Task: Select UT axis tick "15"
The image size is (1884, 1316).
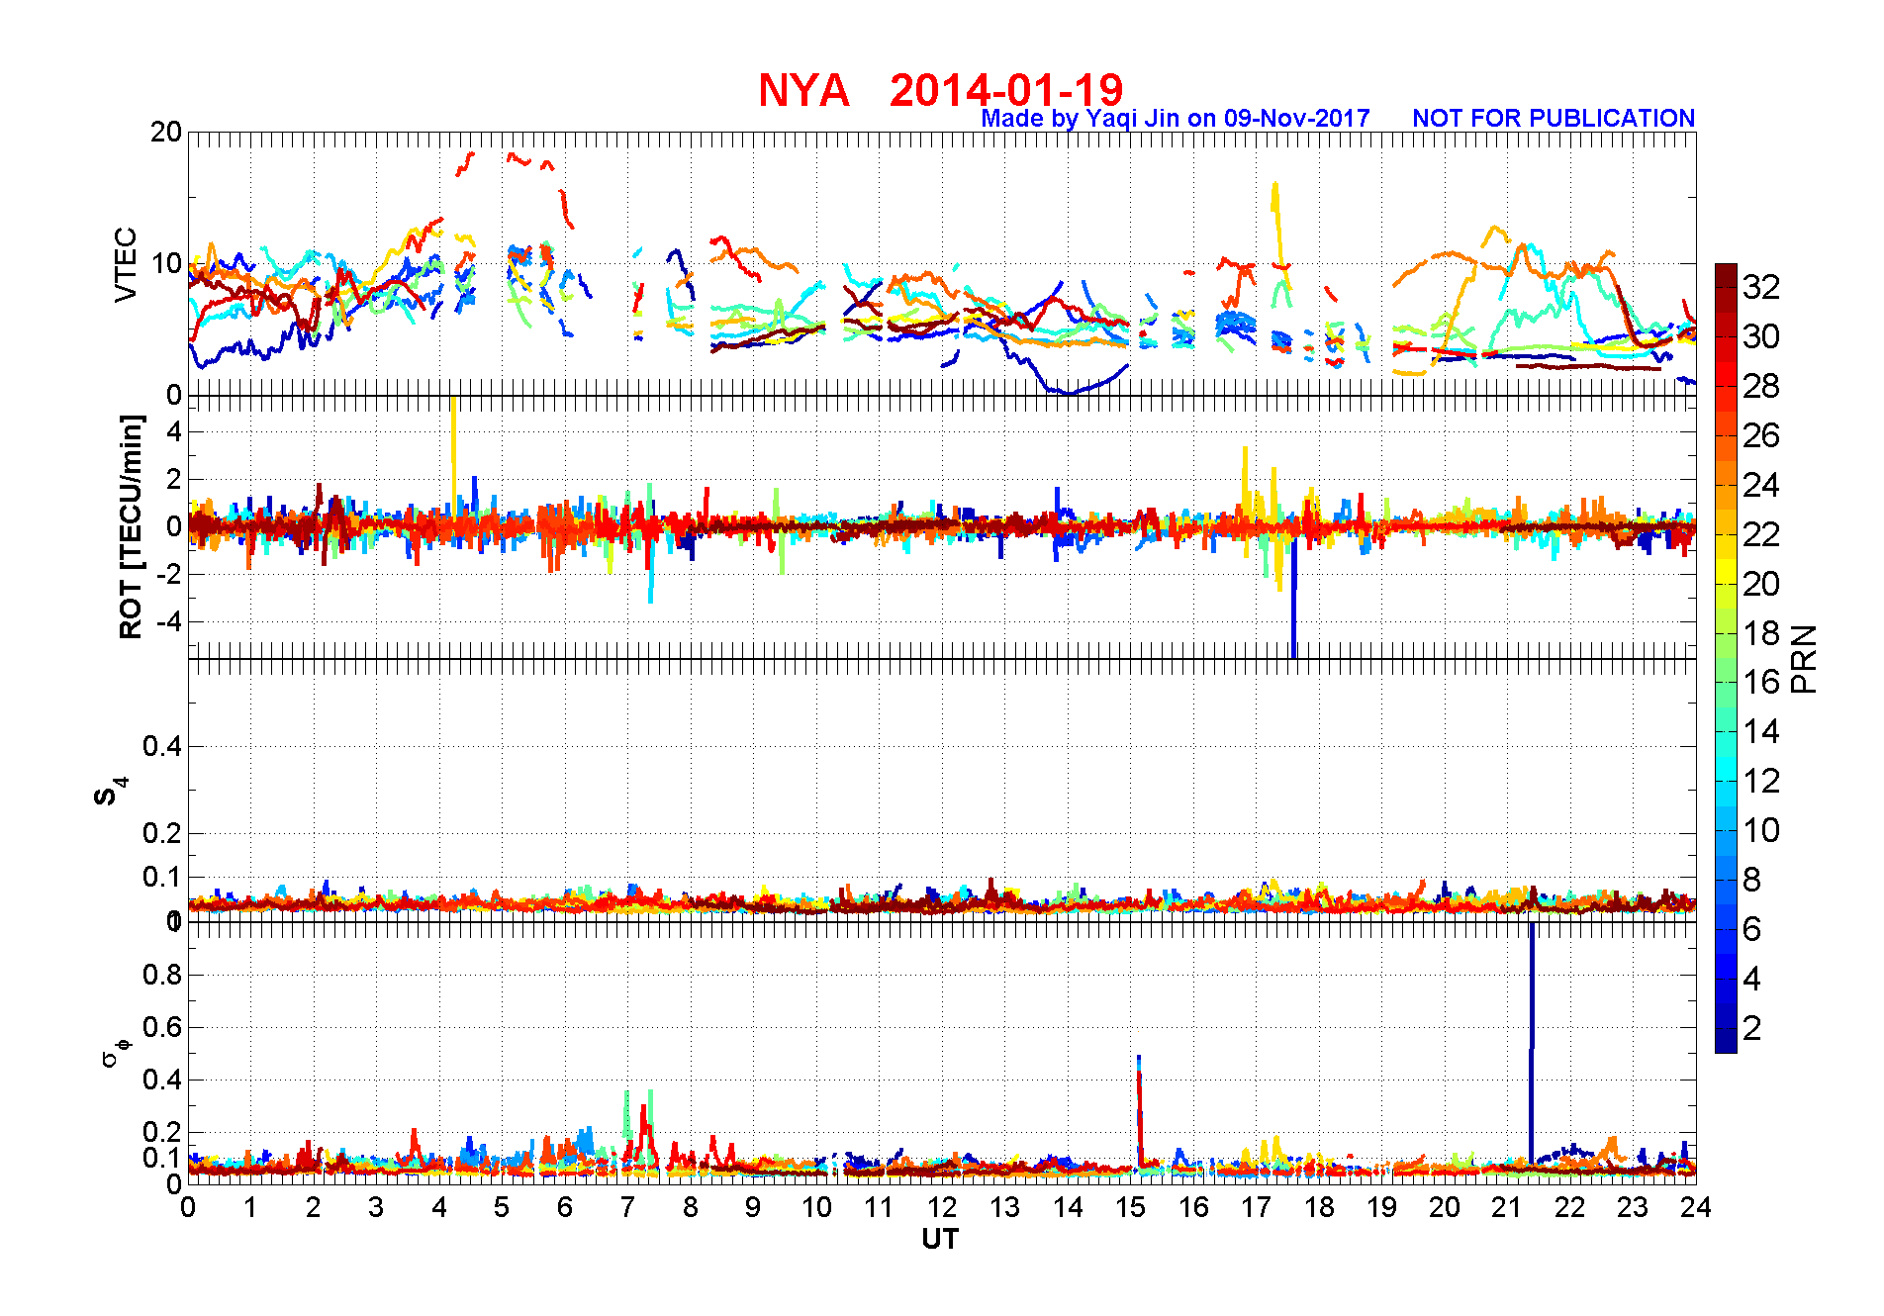Action: [x=1130, y=1207]
